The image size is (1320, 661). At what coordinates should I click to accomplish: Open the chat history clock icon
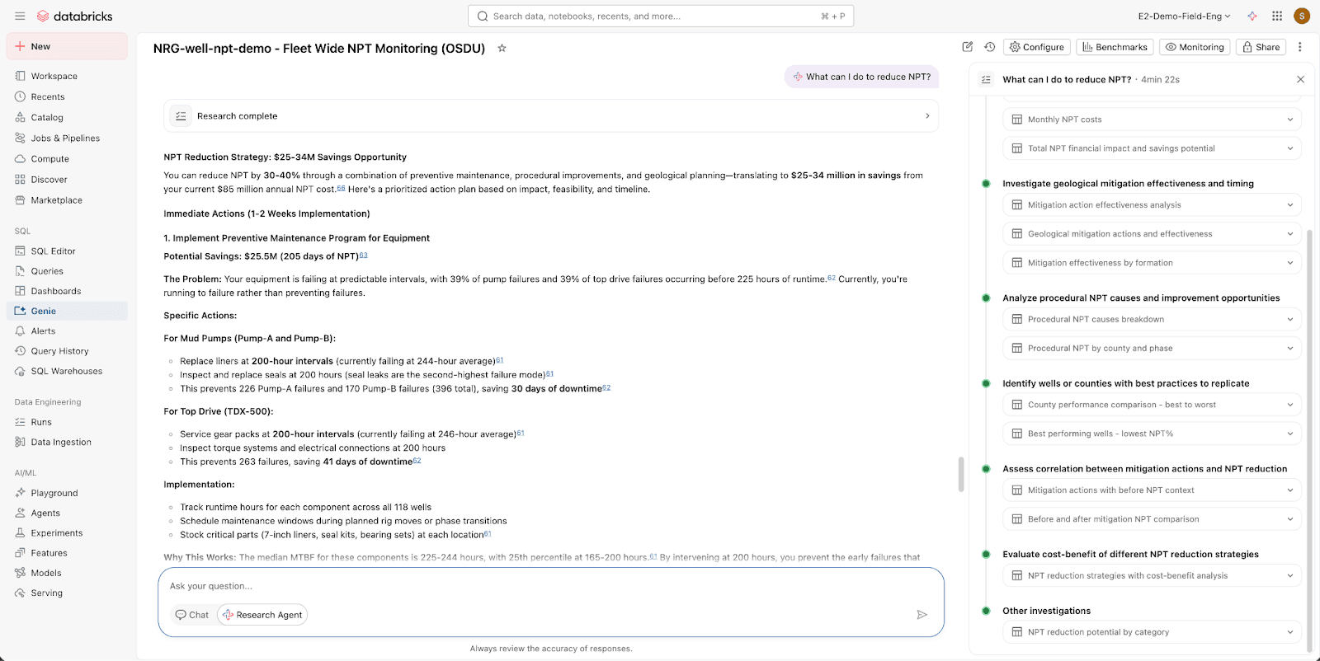click(990, 47)
